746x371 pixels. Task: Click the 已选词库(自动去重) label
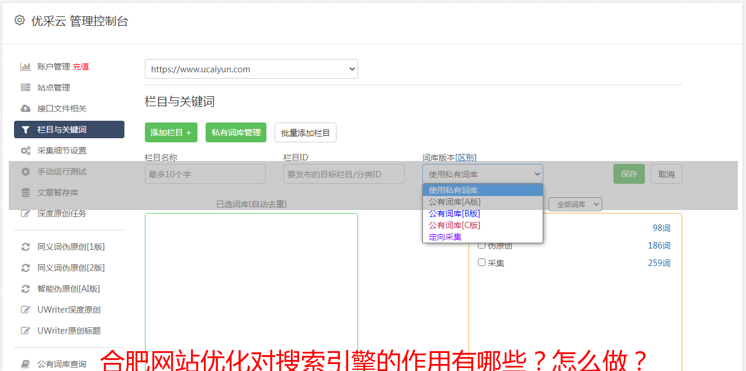pos(251,204)
